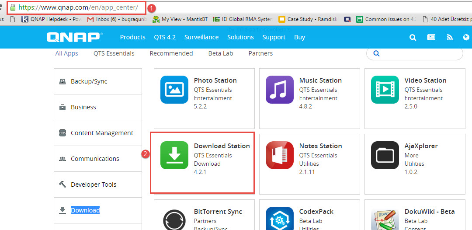Click the QNAP logo
Image resolution: width=472 pixels, height=230 pixels.
[x=74, y=37]
